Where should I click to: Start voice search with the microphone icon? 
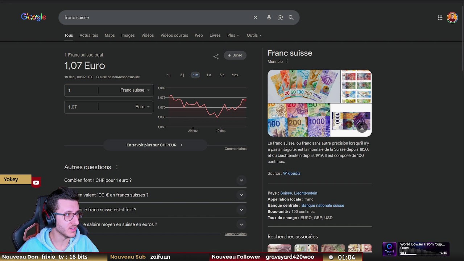(x=269, y=17)
